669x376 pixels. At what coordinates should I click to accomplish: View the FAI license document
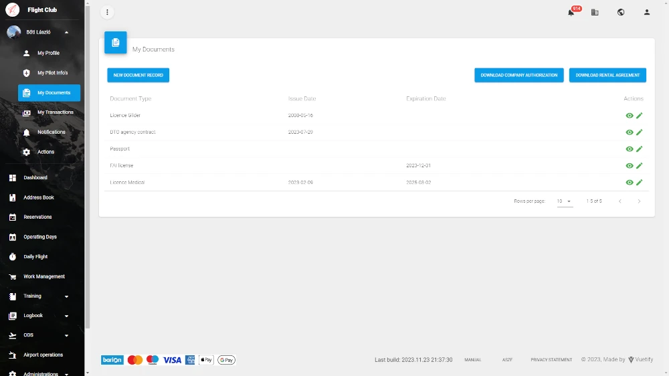click(630, 166)
